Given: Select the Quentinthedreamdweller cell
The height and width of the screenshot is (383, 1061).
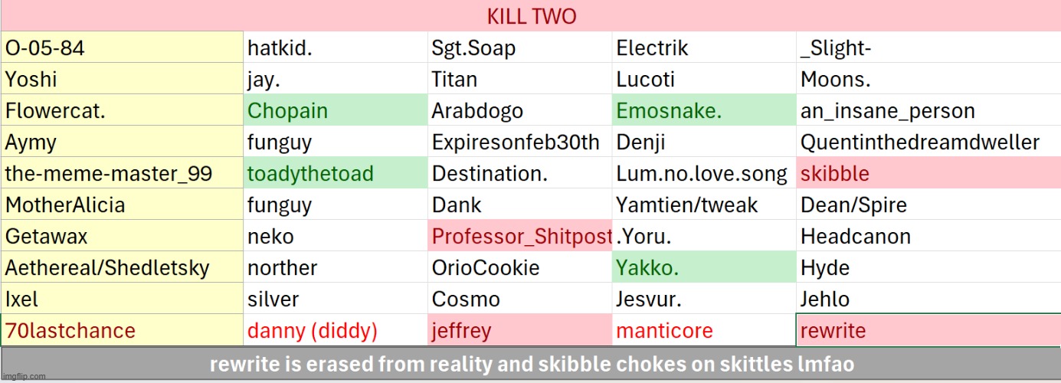Looking at the screenshot, I should pos(928,142).
